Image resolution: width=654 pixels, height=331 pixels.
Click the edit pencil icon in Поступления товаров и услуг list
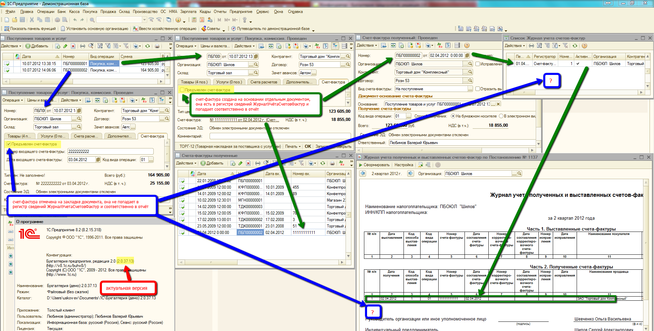[x=66, y=46]
